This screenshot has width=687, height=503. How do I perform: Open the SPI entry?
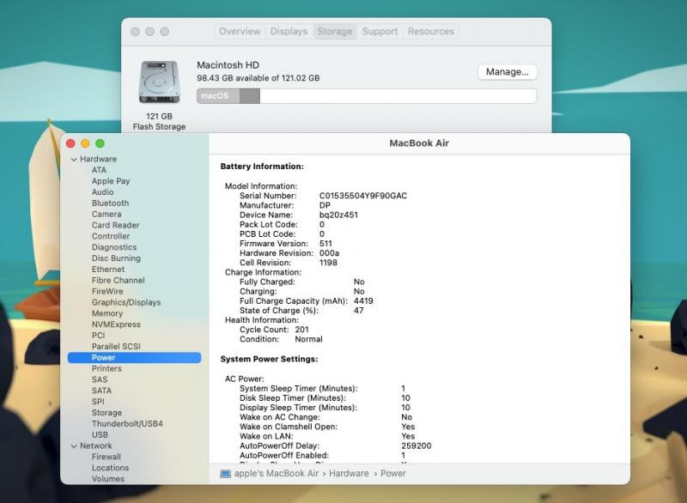[98, 402]
